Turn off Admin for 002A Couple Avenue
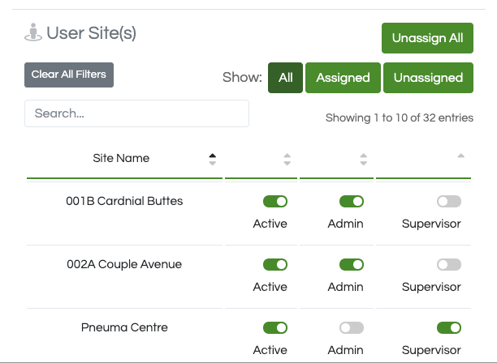This screenshot has height=363, width=497. [x=352, y=265]
